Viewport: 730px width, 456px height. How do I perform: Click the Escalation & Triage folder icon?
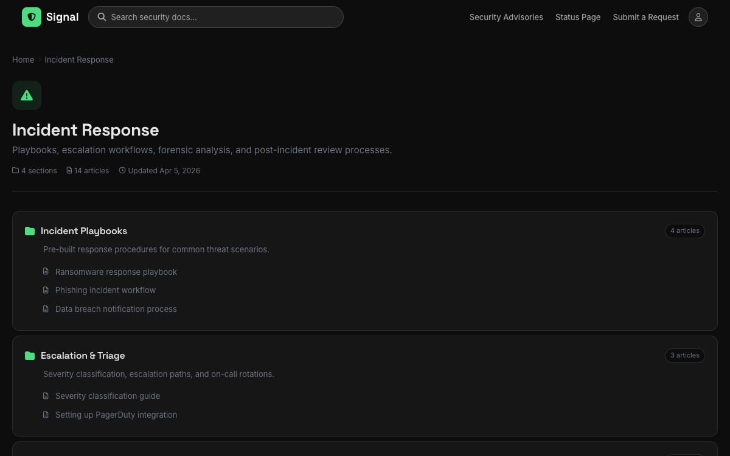[30, 356]
